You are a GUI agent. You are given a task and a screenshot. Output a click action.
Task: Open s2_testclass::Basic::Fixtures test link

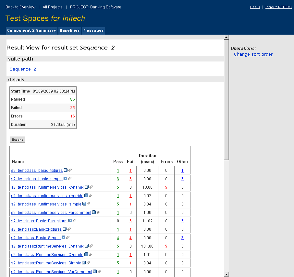[x=36, y=229]
